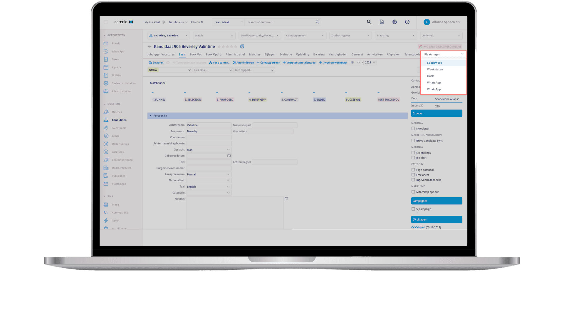The image size is (564, 317).
Task: Select Weekstaten from the dropdown list
Action: (435, 69)
